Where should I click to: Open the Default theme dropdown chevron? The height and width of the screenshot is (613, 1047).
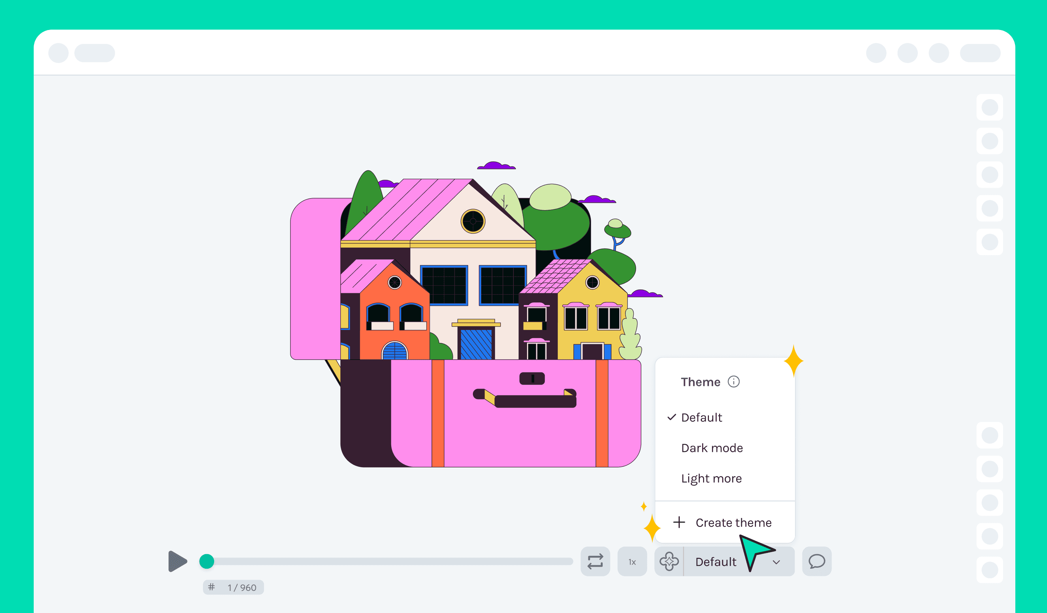tap(777, 563)
